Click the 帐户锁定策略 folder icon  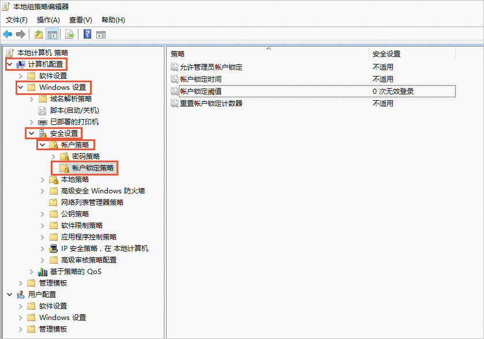click(65, 168)
